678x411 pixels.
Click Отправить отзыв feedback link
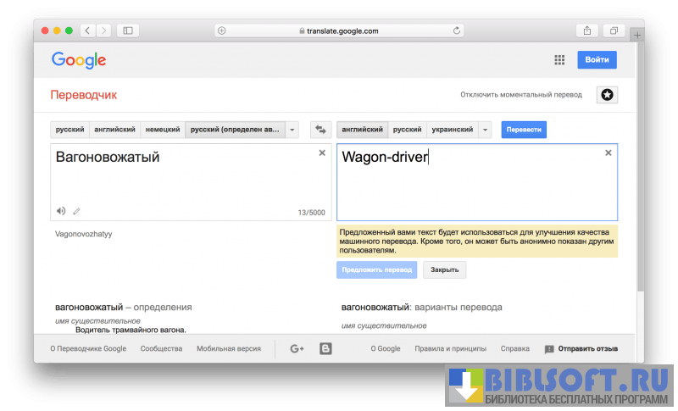point(581,349)
